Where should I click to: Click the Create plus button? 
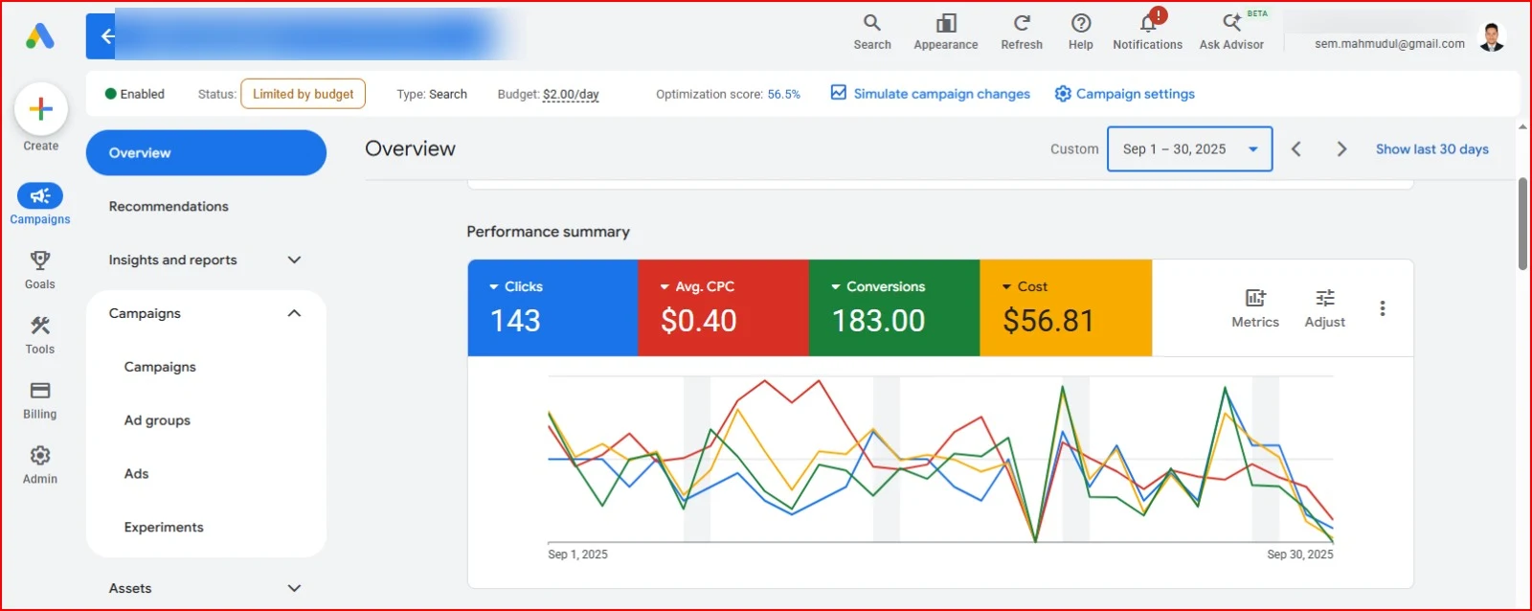41,109
